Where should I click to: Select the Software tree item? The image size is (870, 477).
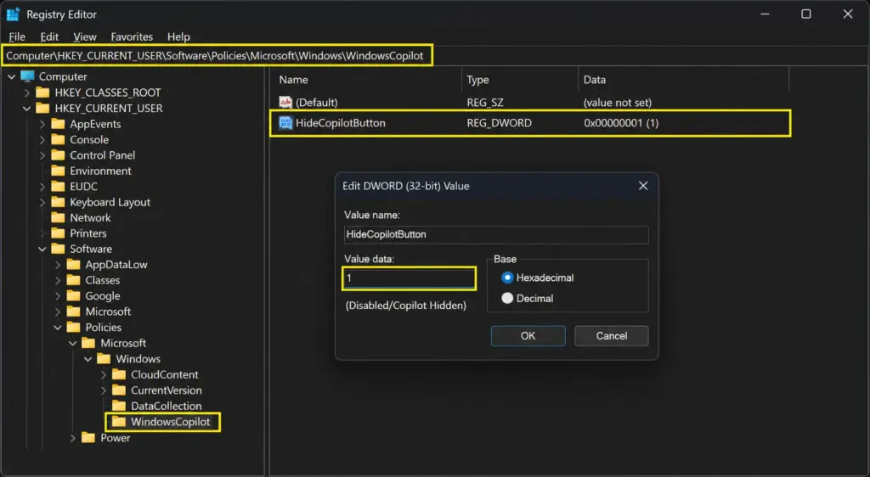[90, 249]
